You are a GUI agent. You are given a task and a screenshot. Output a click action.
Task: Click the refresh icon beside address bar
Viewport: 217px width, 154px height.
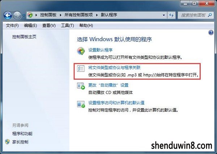[171, 15]
